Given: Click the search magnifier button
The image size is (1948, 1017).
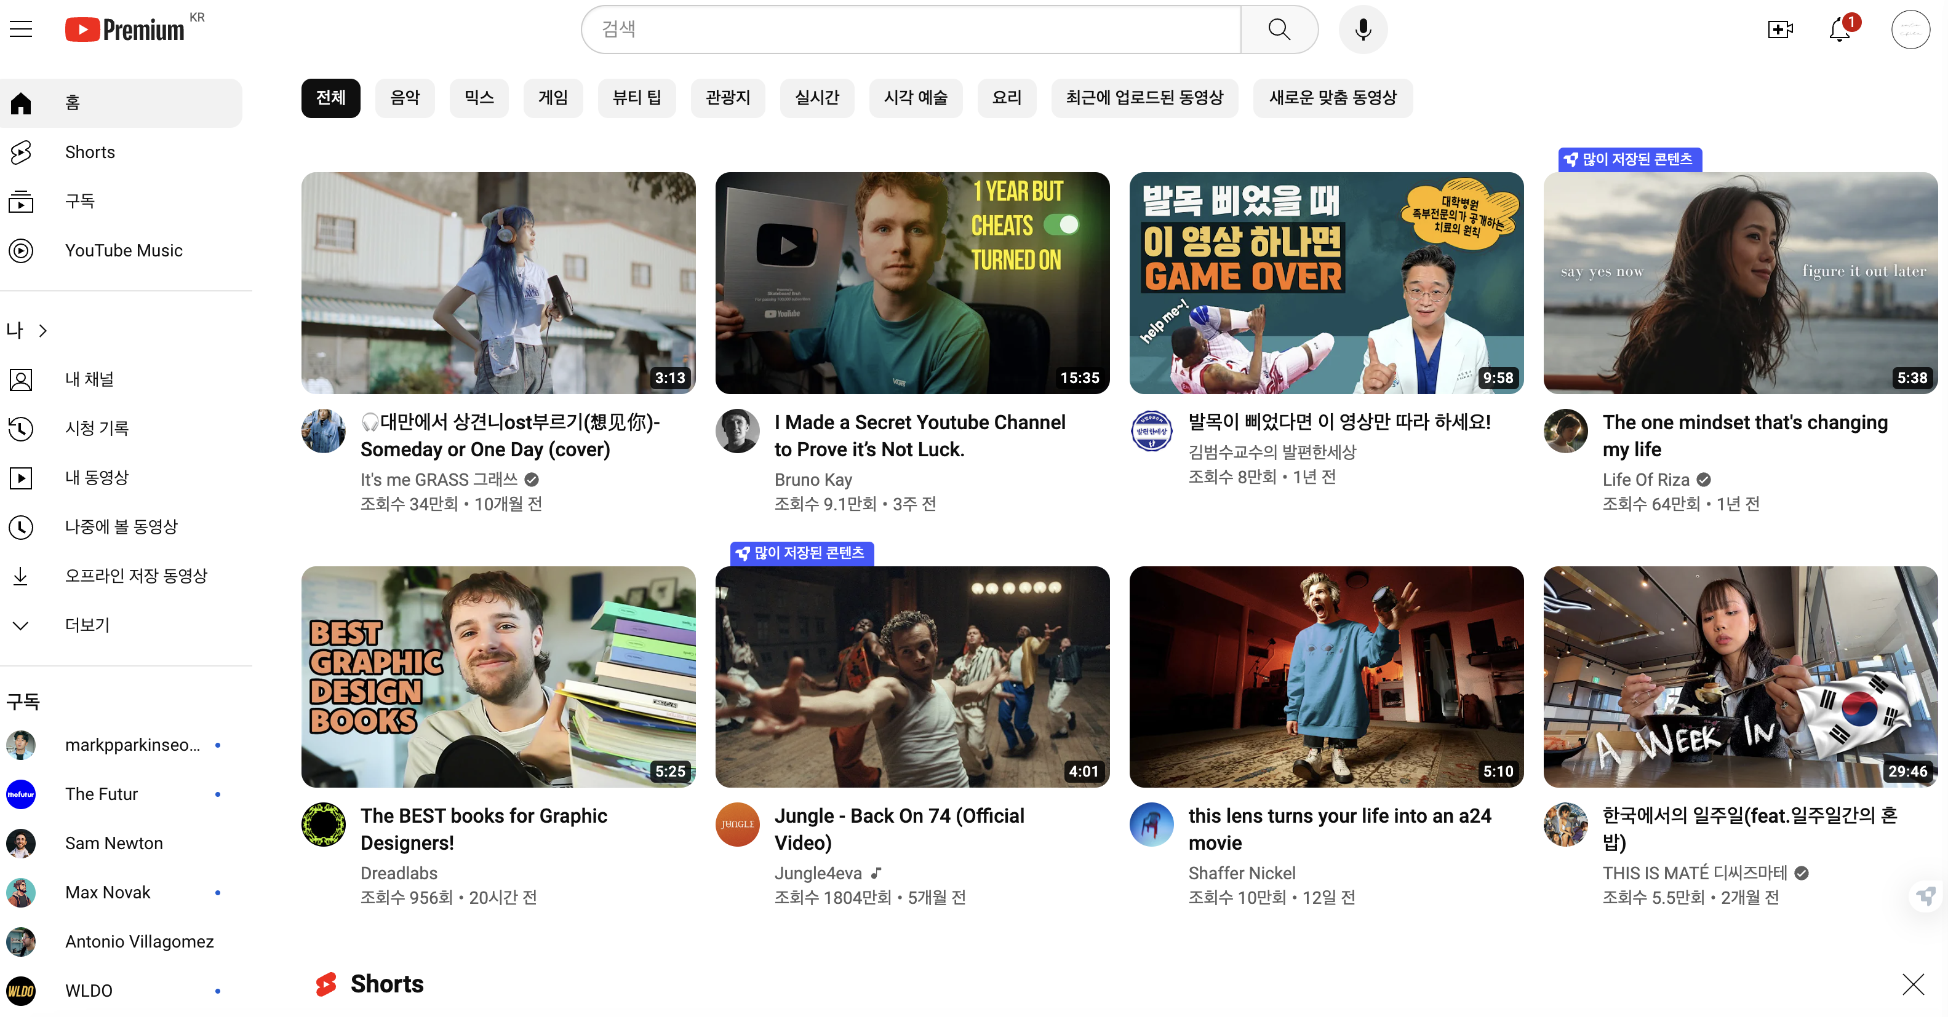Looking at the screenshot, I should [x=1279, y=30].
